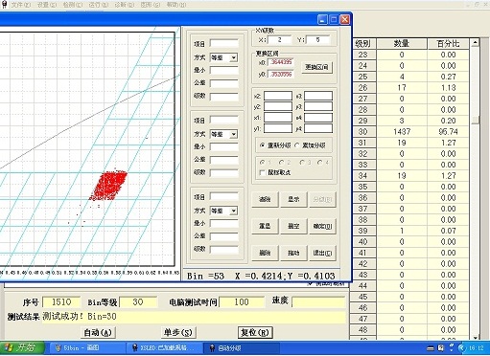The image size is (490, 356).
Task: Click the results table scroll-up arrow
Action: (475, 42)
